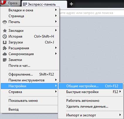The height and width of the screenshot is (119, 124).
Task: Select Показывать меню option
Action: click(x=29, y=101)
